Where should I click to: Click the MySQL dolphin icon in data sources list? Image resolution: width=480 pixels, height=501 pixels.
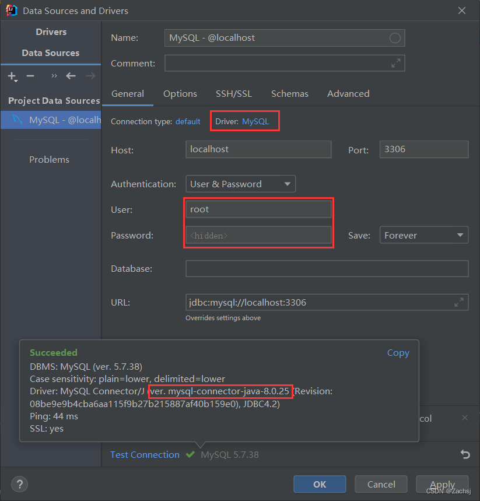[x=17, y=120]
